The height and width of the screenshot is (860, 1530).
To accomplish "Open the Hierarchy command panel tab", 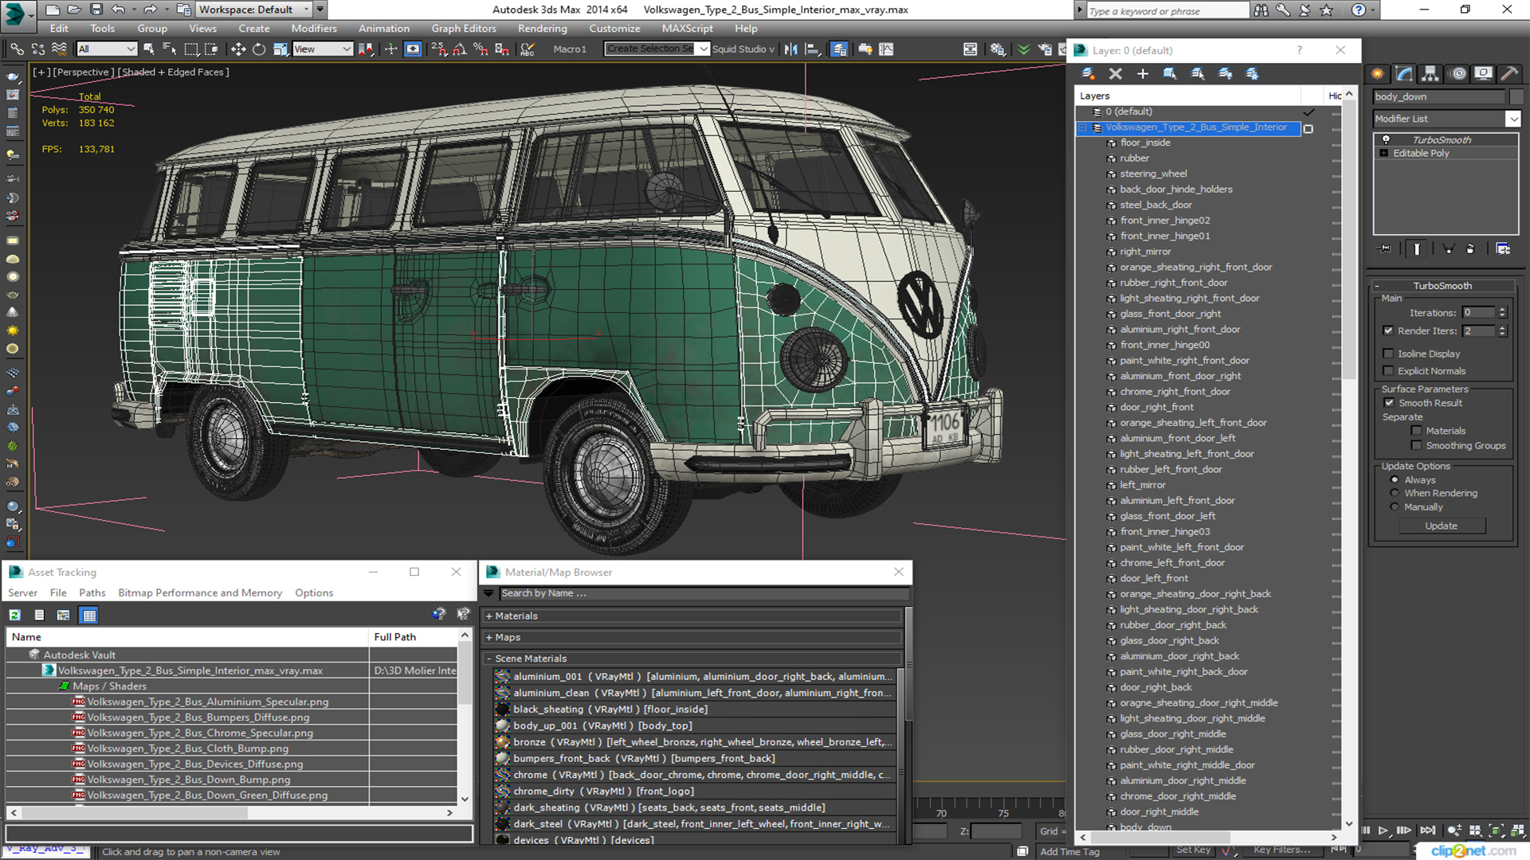I will 1430,73.
